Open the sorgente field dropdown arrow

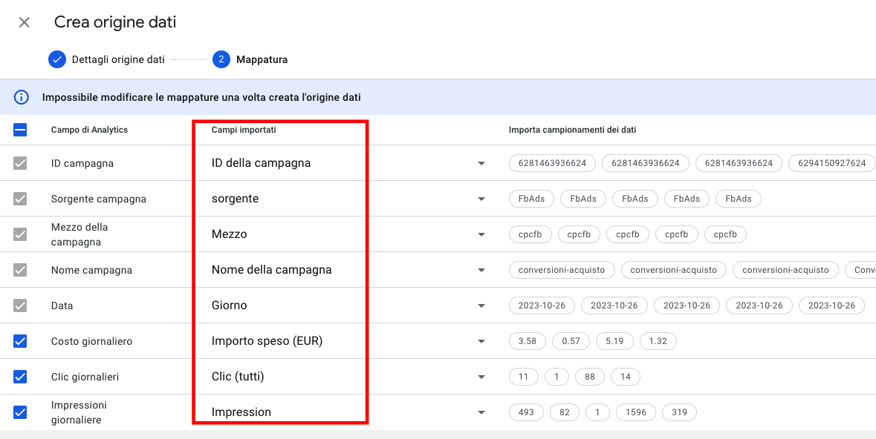(x=481, y=199)
